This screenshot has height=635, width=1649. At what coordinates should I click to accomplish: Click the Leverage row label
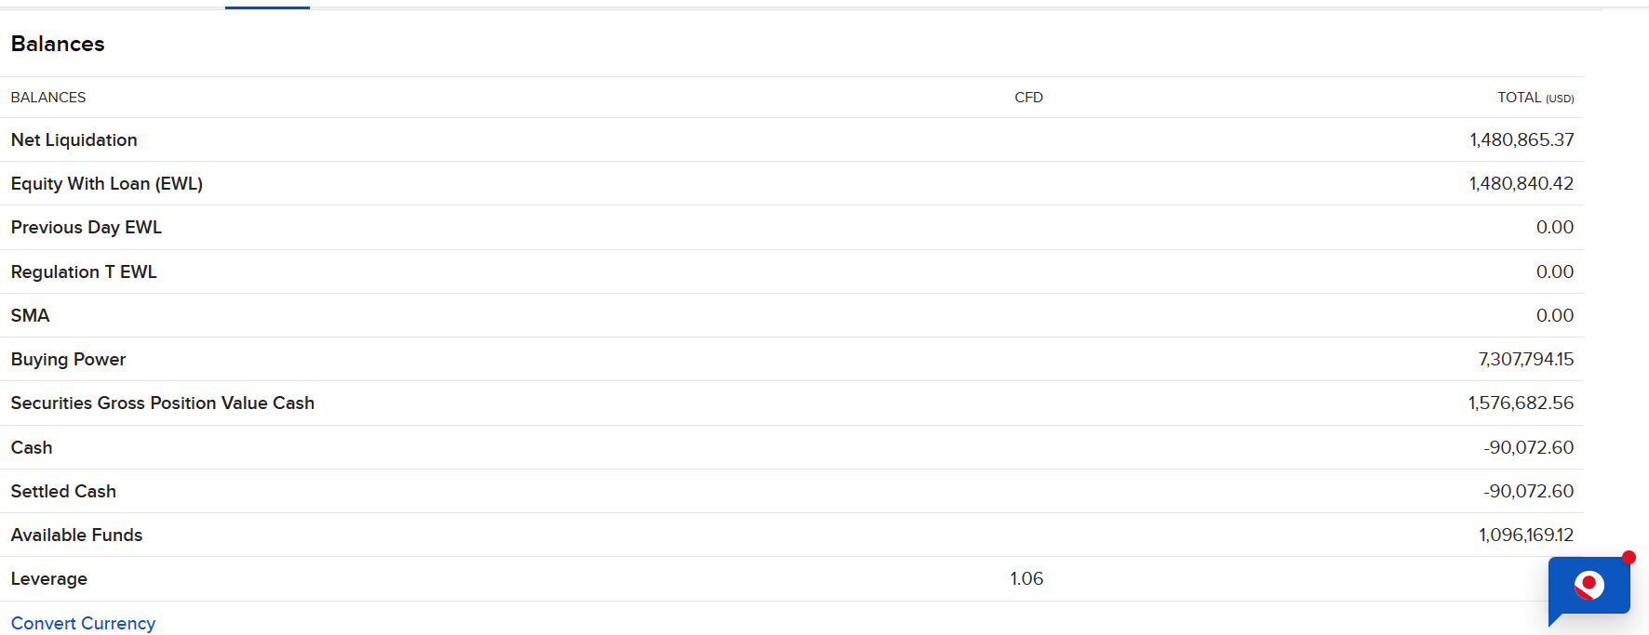pyautogui.click(x=49, y=579)
